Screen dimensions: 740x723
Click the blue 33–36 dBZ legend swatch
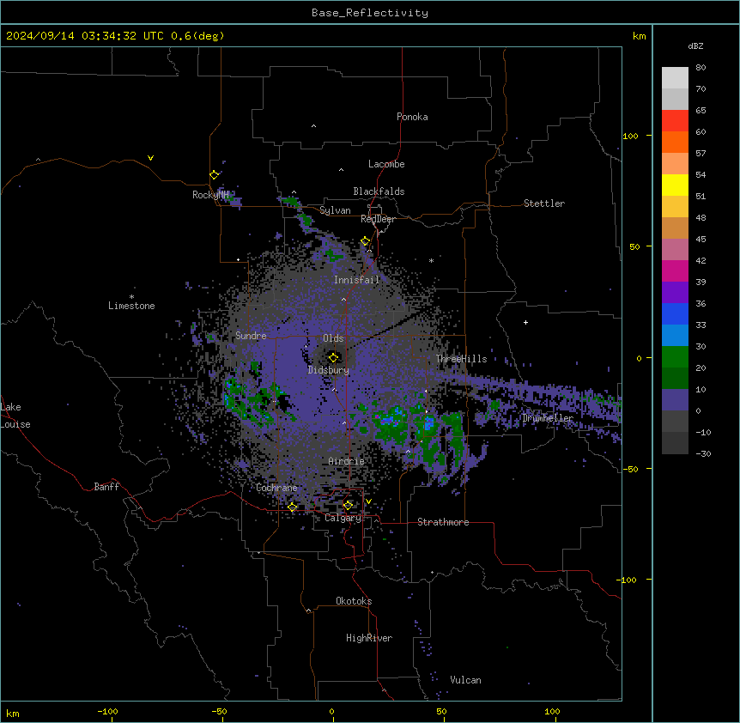click(675, 313)
